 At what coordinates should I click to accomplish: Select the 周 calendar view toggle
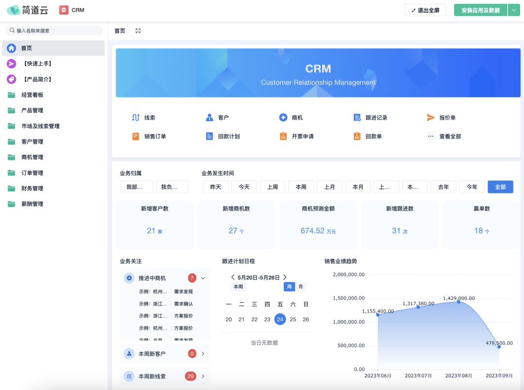click(x=289, y=287)
